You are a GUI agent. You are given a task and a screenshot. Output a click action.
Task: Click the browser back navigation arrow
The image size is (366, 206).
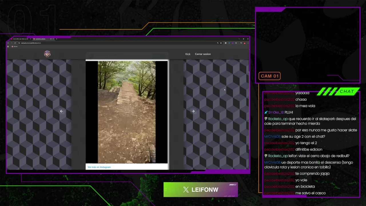(x=8, y=43)
